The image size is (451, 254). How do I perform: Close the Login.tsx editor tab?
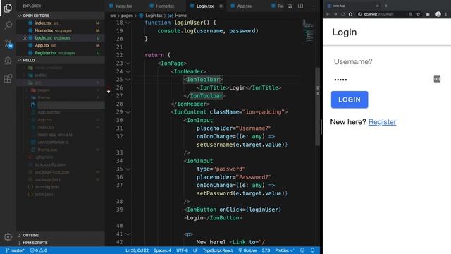pos(221,6)
